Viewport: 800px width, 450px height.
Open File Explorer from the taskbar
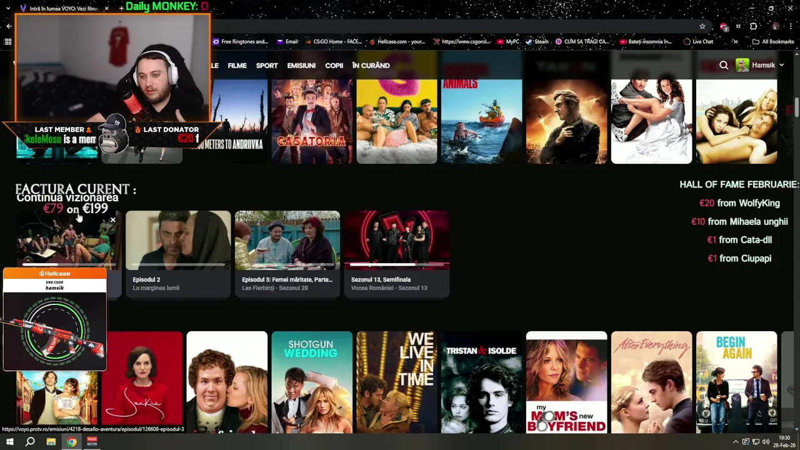point(51,442)
